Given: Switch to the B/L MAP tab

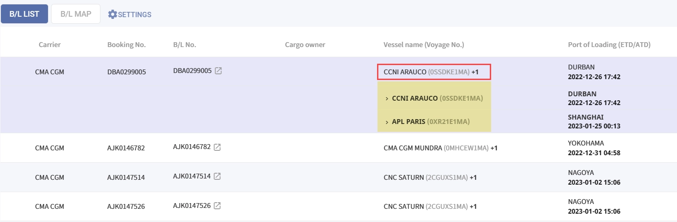Looking at the screenshot, I should pyautogui.click(x=76, y=14).
